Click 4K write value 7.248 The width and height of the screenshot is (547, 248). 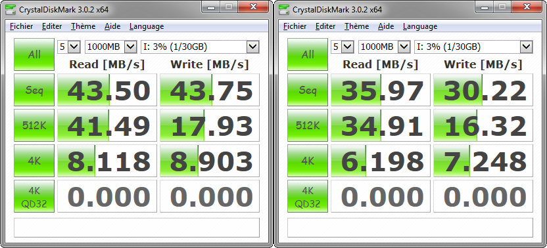483,161
